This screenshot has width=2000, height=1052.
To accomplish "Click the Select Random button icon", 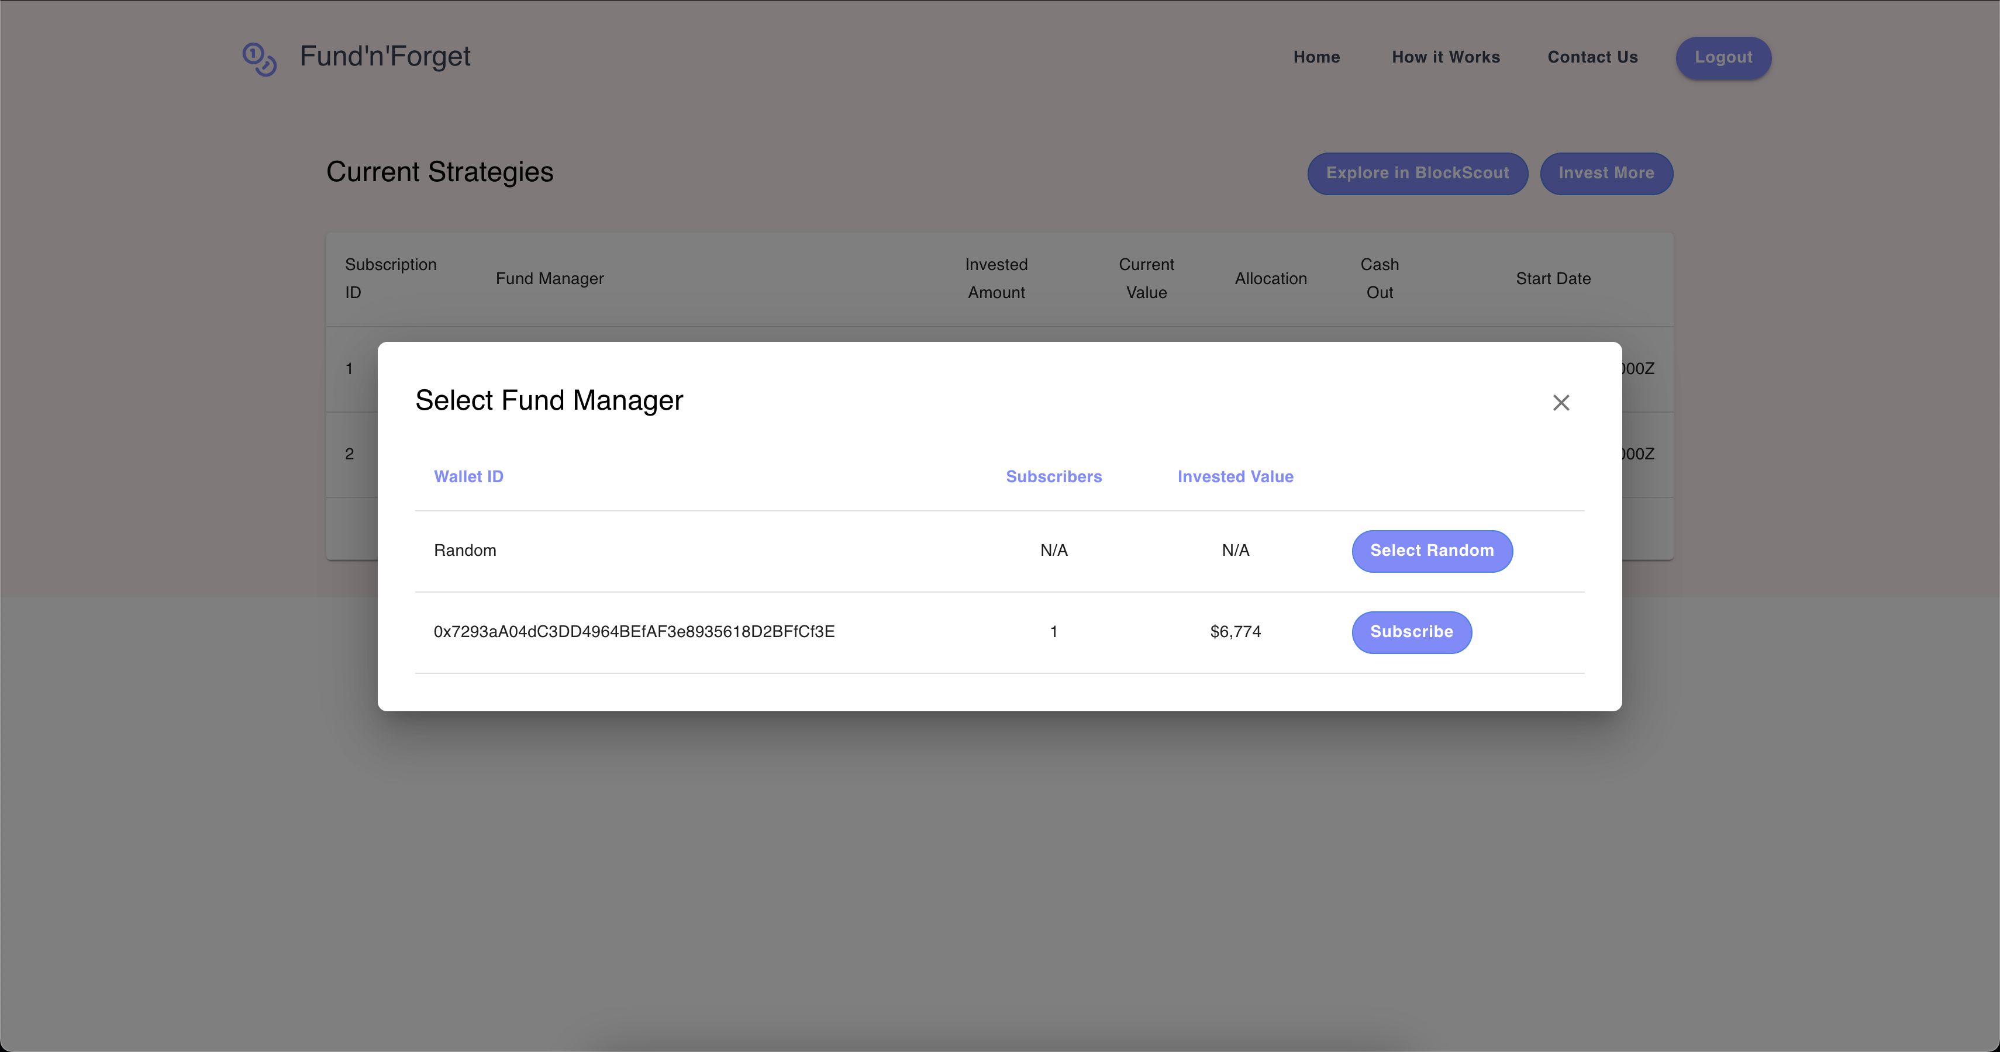I will (1433, 550).
